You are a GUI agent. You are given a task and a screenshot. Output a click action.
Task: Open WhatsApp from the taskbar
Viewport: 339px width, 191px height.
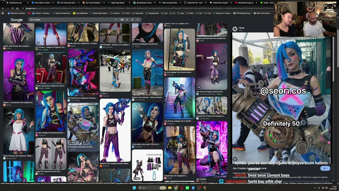(187, 188)
